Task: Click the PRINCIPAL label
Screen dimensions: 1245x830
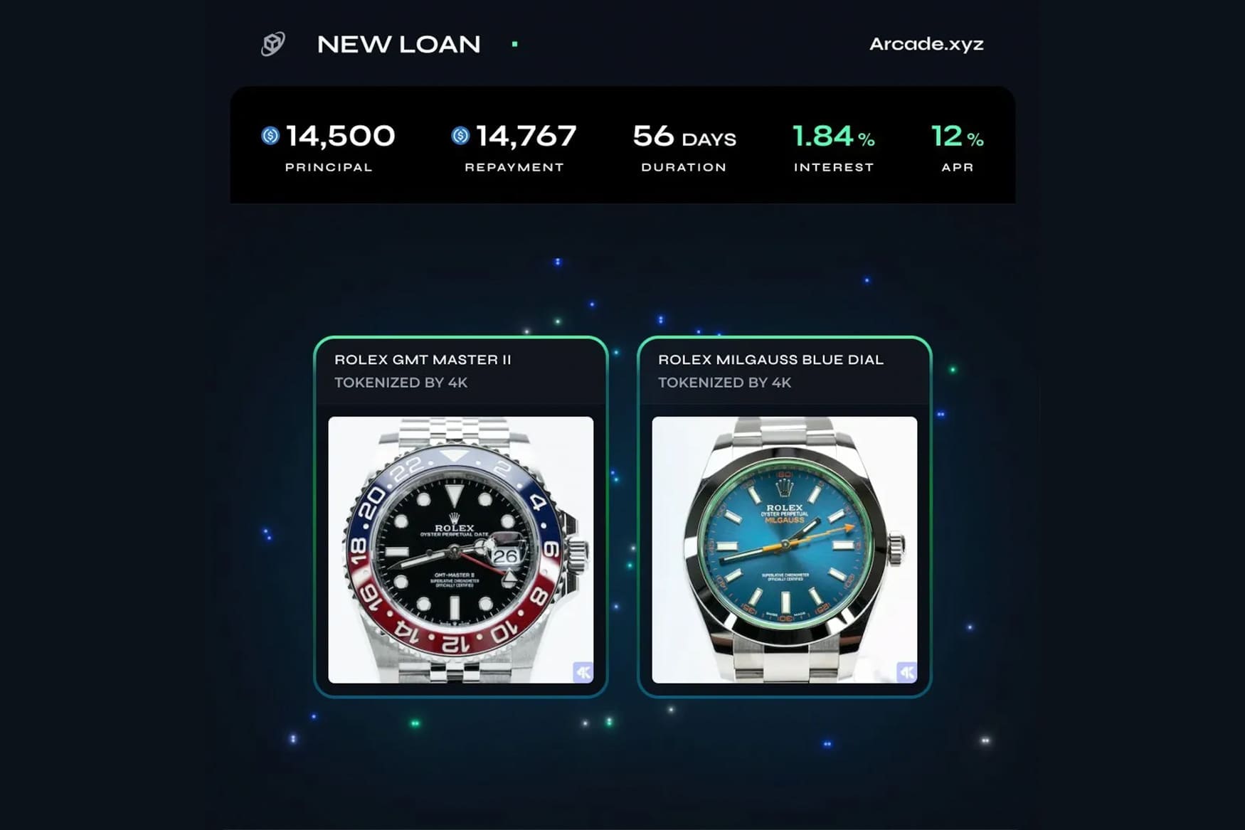Action: tap(329, 167)
